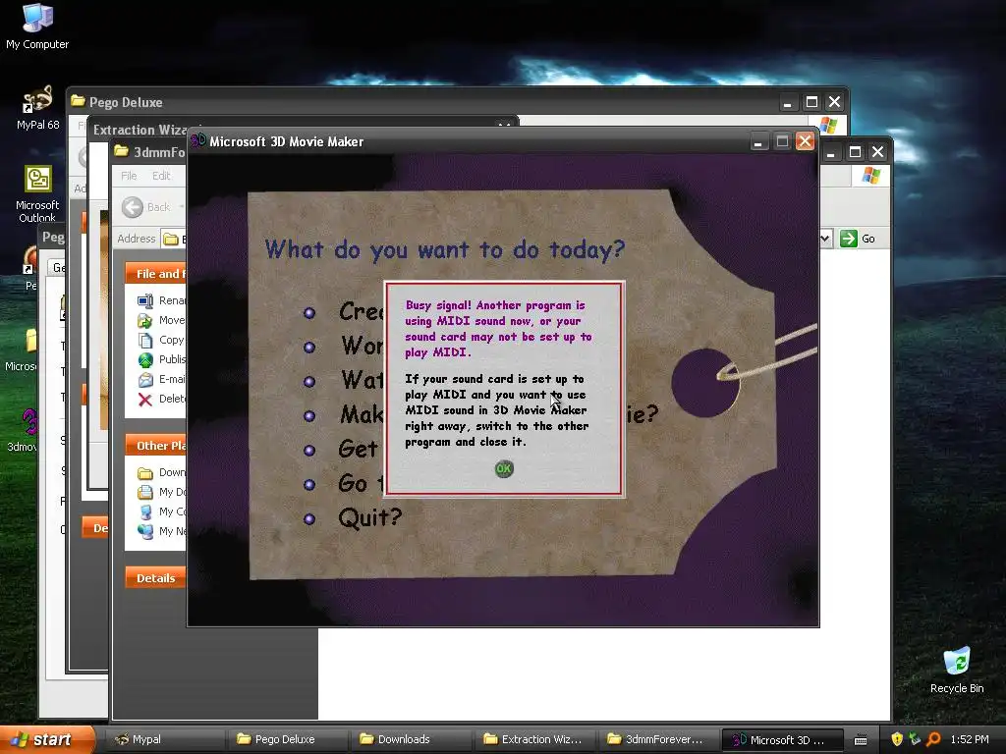The width and height of the screenshot is (1006, 754).
Task: Click the security shield tray icon
Action: pos(897,739)
